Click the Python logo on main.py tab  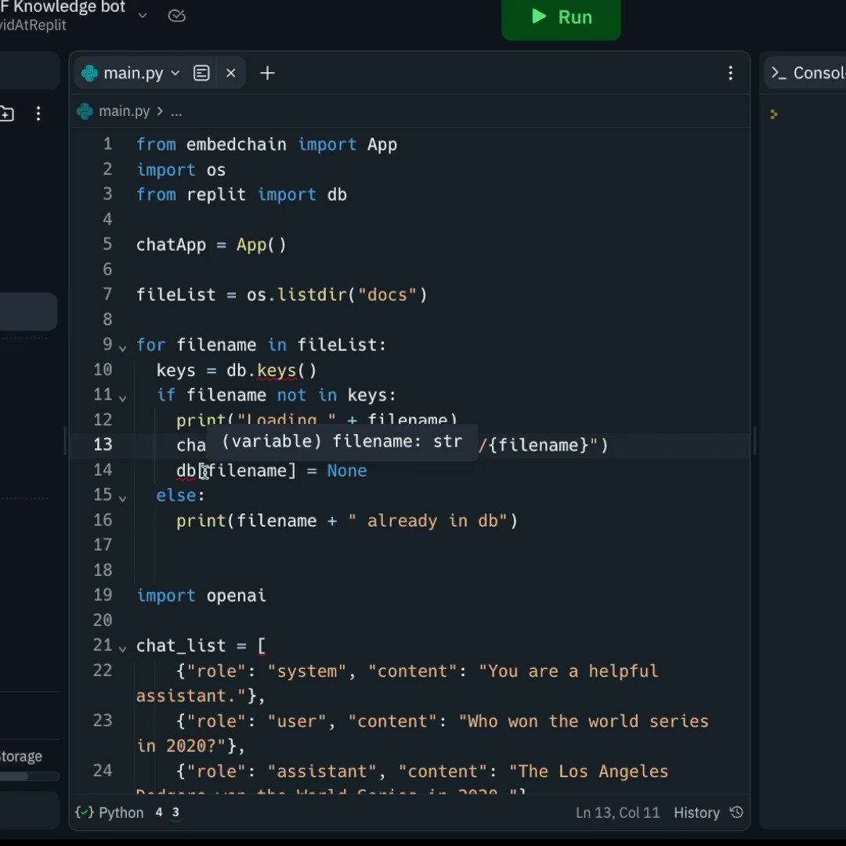click(x=89, y=73)
